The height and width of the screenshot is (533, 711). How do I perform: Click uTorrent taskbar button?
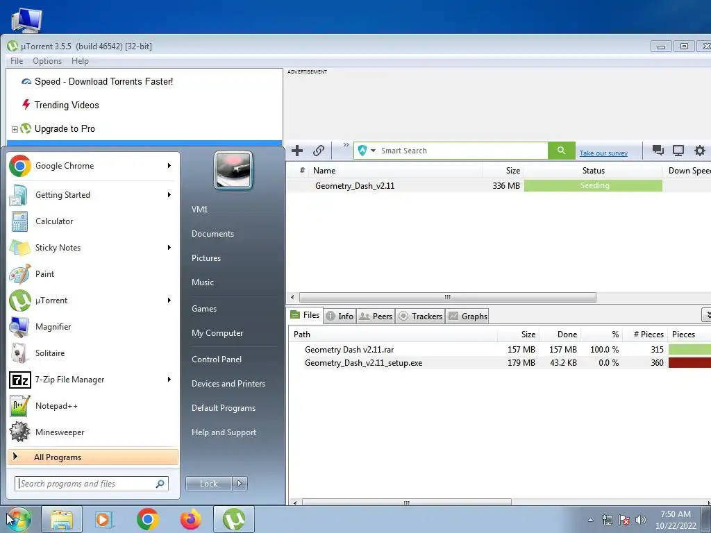[x=234, y=519]
